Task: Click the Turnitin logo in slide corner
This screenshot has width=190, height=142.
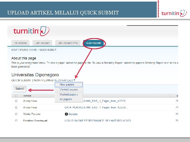Action: point(174,13)
